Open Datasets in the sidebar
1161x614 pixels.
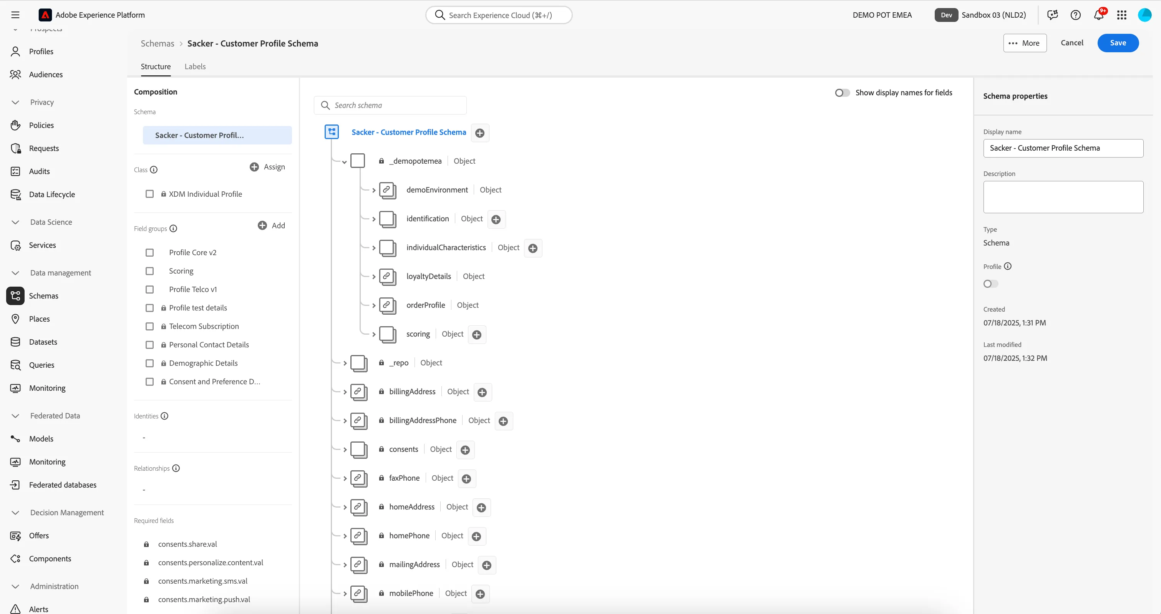(x=43, y=342)
